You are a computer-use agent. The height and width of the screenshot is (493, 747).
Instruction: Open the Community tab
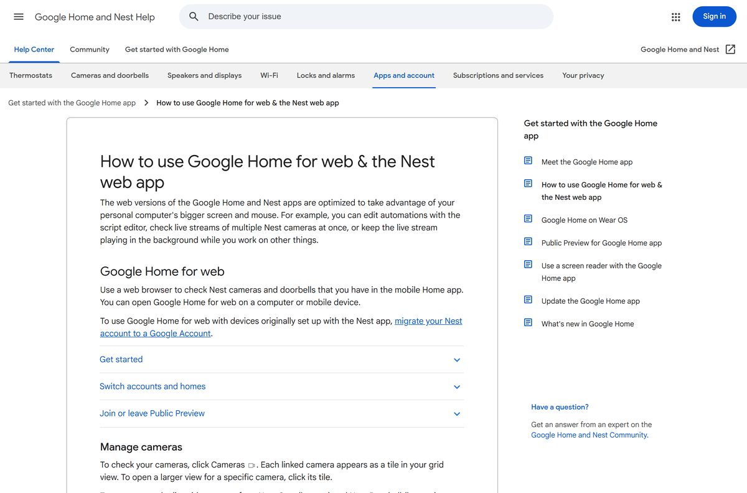click(x=90, y=49)
